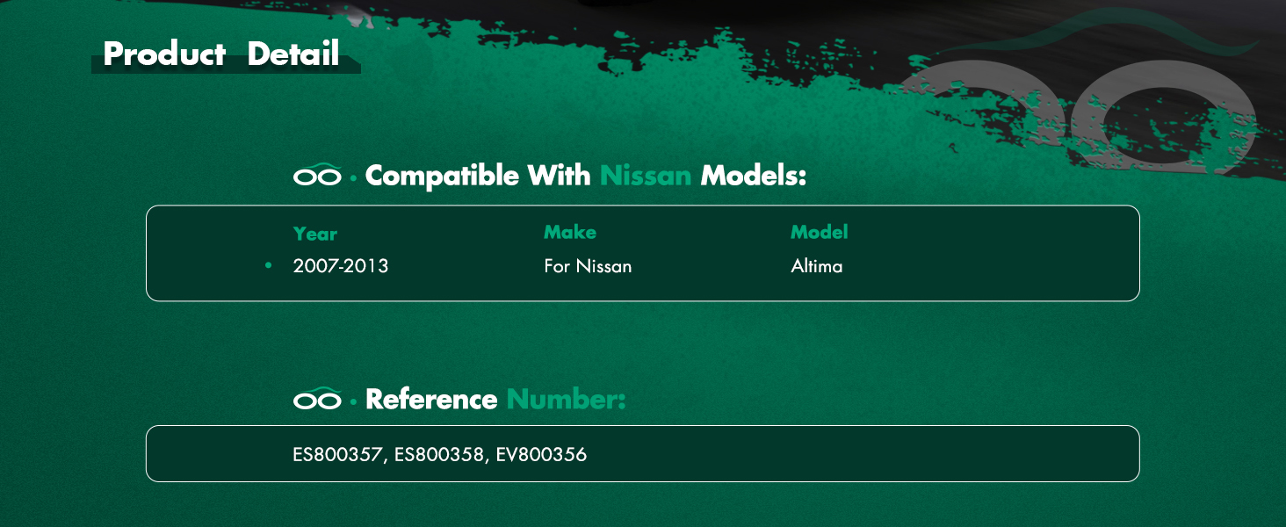Click the Compatible With heading text
This screenshot has height=527, width=1286.
point(478,176)
